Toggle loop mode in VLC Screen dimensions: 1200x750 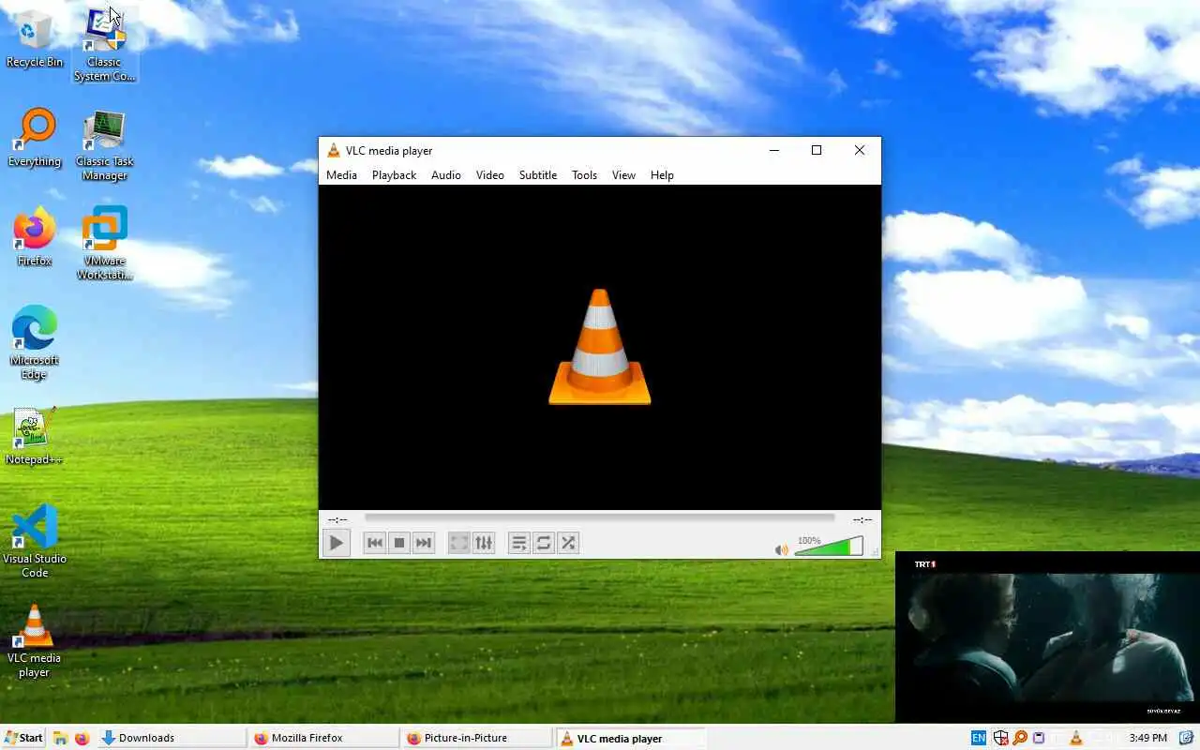tap(544, 543)
